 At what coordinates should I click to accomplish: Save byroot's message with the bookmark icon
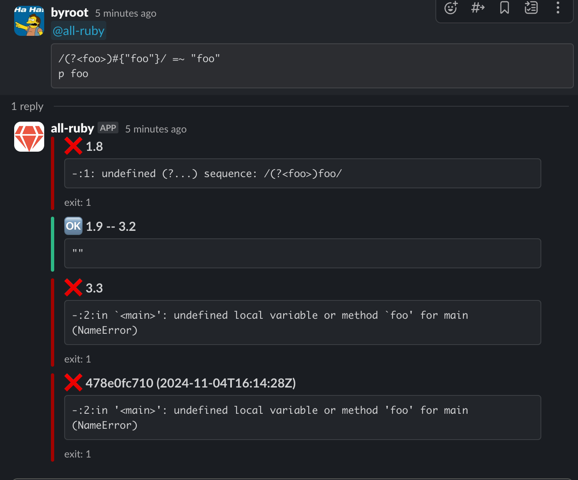[505, 7]
